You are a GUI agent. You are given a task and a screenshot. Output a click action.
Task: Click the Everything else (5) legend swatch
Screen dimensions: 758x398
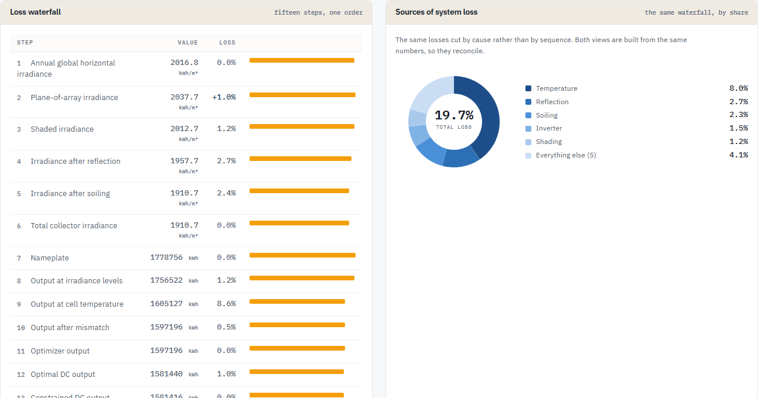(x=528, y=155)
